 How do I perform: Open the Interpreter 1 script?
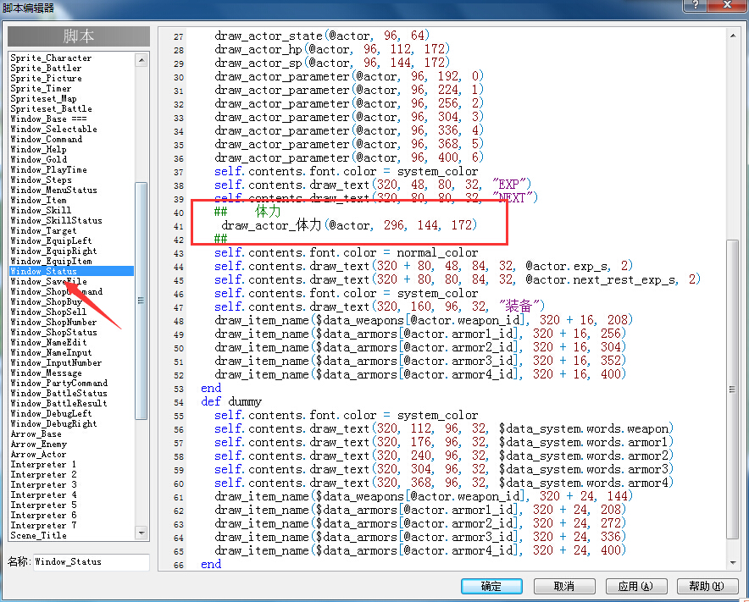[43, 464]
